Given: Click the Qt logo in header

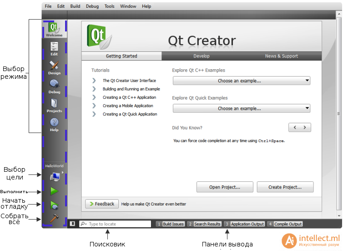Looking at the screenshot, I should pos(99,36).
